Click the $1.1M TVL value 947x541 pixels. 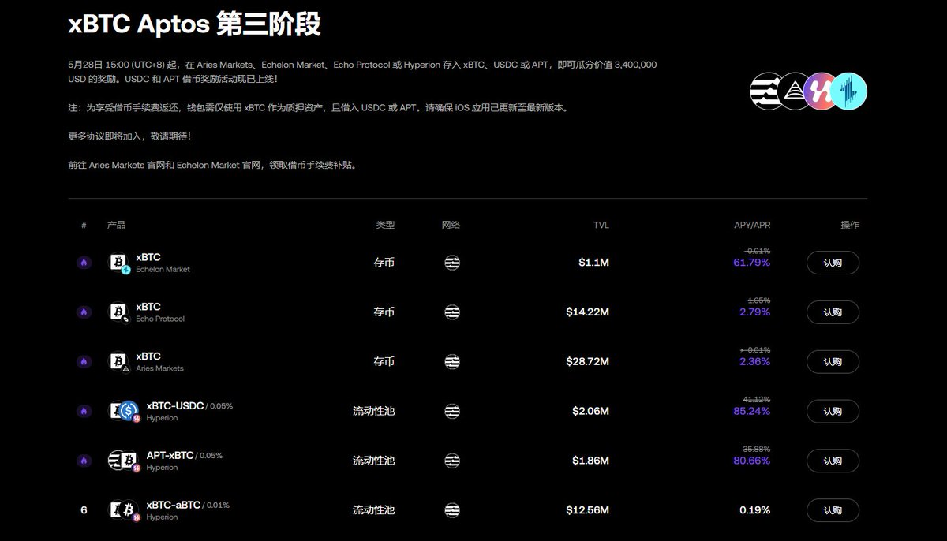tap(593, 263)
